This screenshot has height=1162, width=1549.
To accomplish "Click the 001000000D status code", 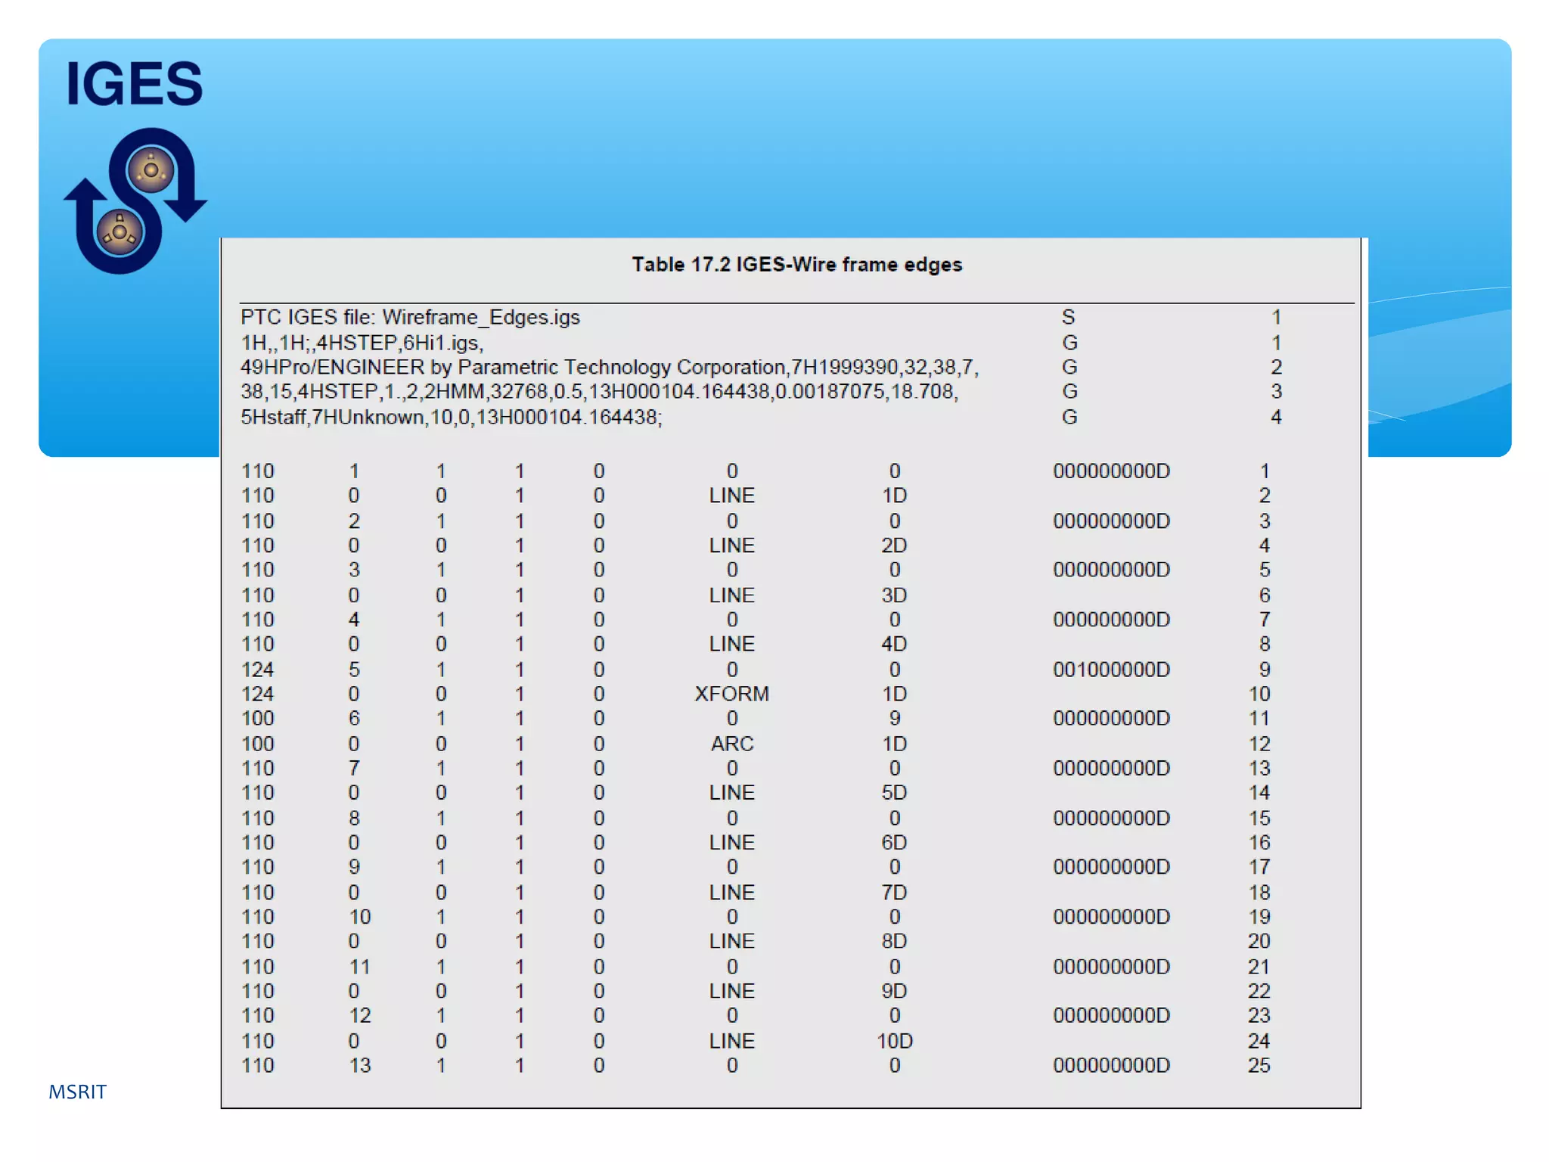I will coord(1111,670).
